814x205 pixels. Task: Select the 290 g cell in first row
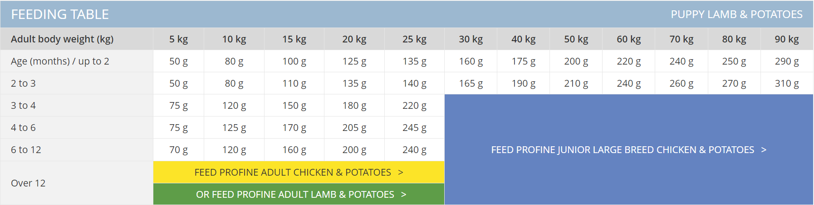(x=787, y=61)
